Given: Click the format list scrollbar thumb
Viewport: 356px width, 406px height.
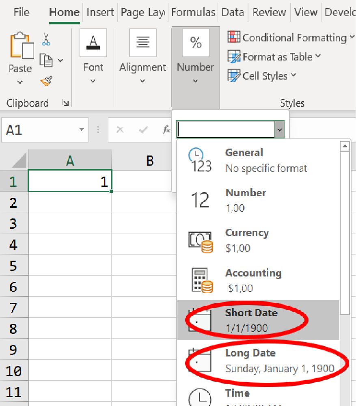Looking at the screenshot, I should coord(345,233).
